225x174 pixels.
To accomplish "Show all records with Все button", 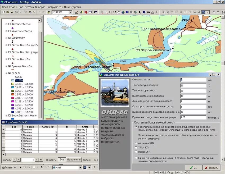I will coord(62,159).
